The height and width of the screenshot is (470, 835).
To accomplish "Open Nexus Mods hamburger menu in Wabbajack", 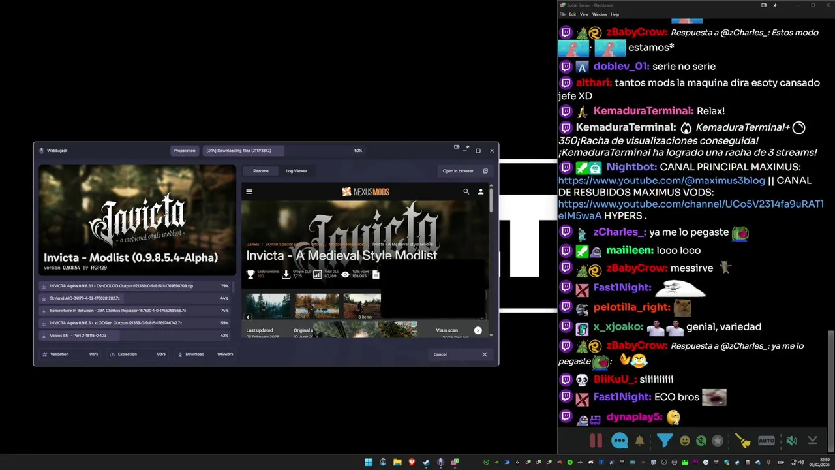I will click(249, 192).
